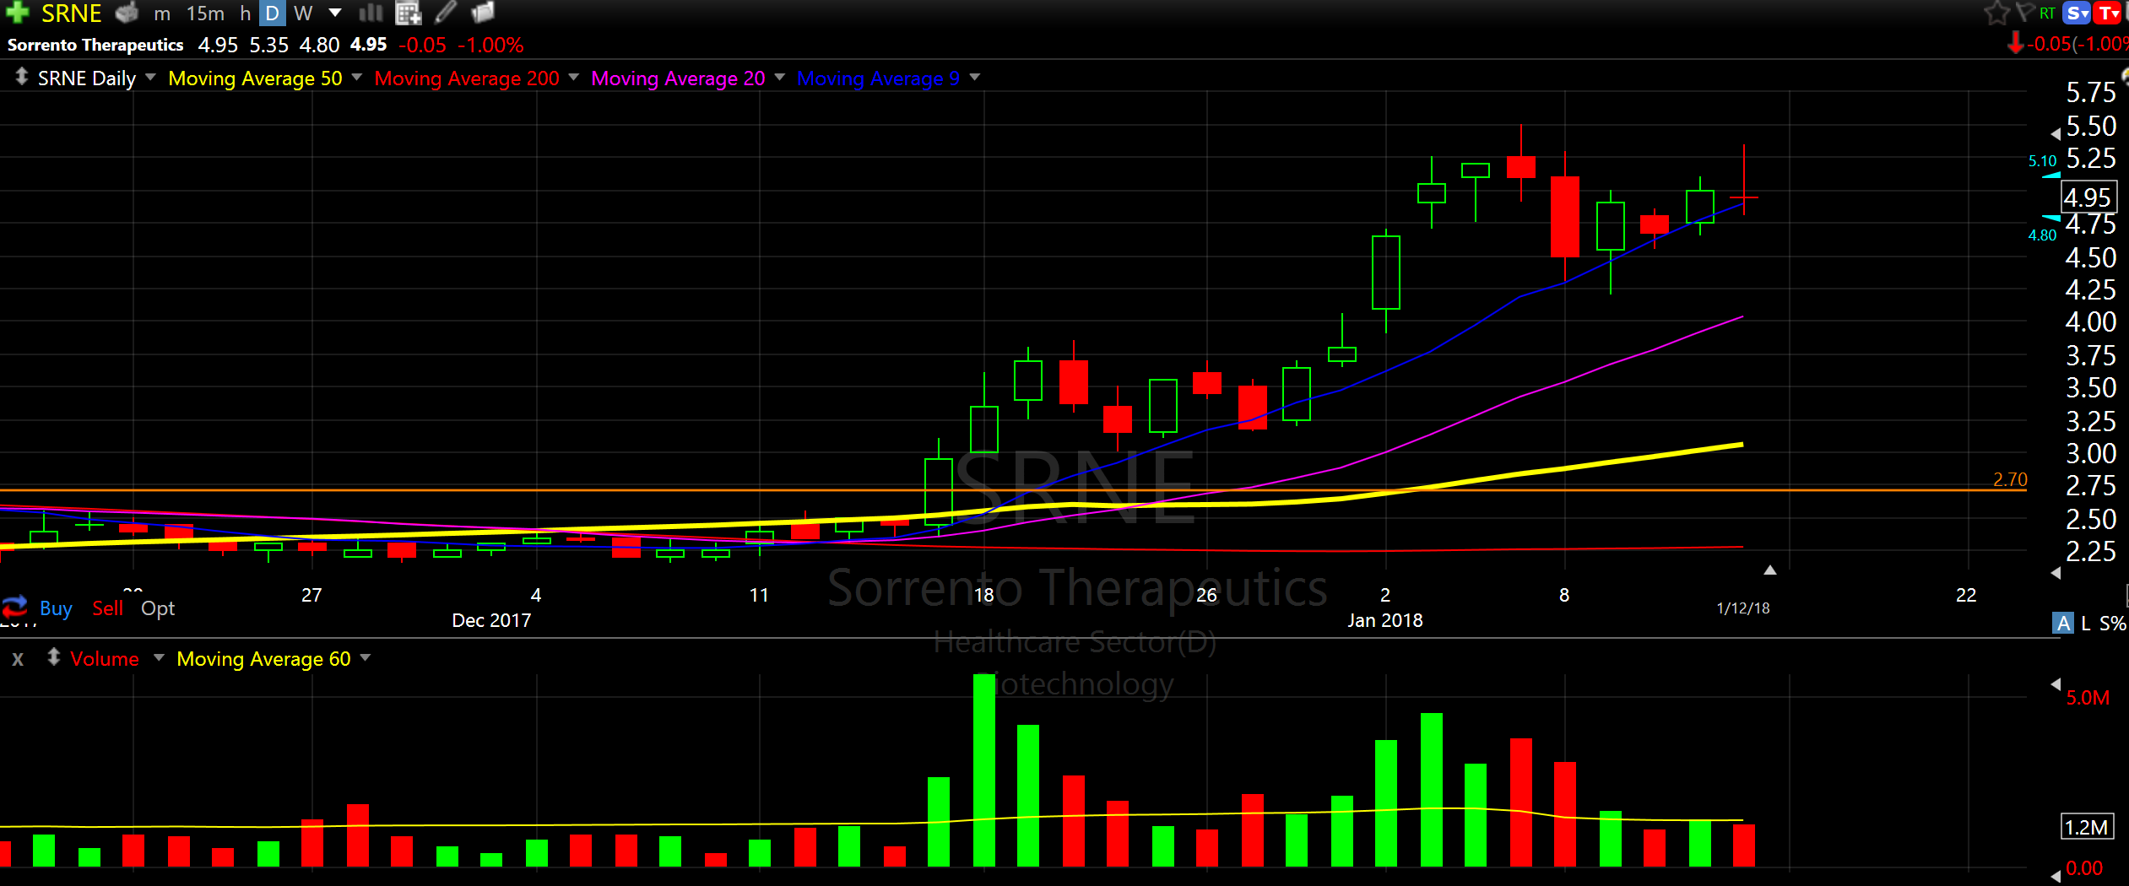The width and height of the screenshot is (2129, 886).
Task: Switch to the 15m timeframe
Action: [x=205, y=14]
